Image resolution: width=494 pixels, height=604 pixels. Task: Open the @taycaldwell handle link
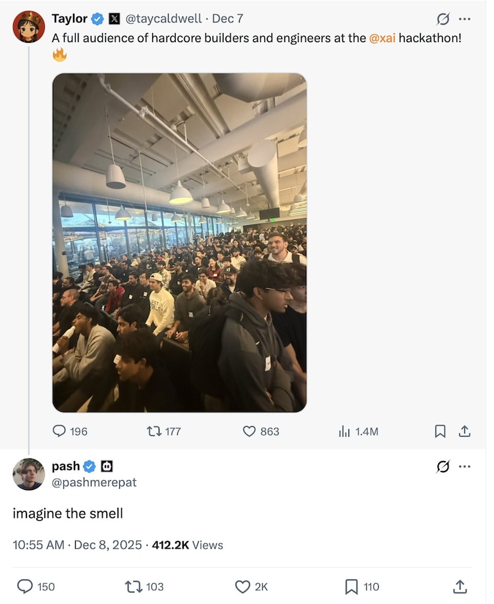coord(163,18)
